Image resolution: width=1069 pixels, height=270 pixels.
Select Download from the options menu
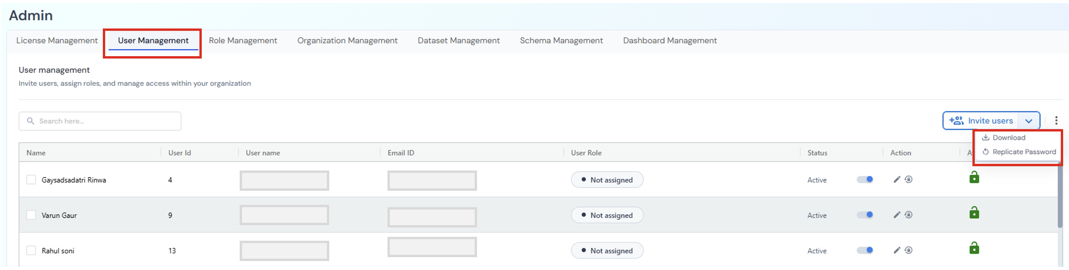[x=1008, y=137]
